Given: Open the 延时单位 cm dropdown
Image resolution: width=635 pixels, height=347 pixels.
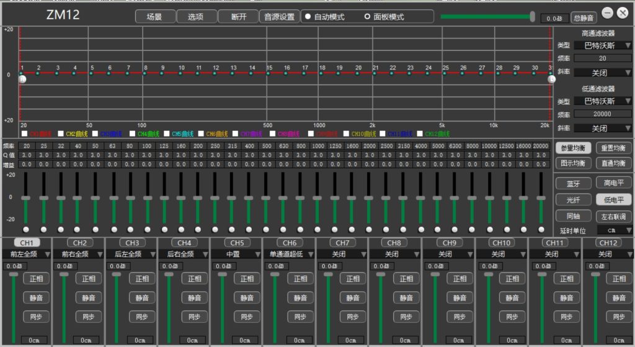Looking at the screenshot, I should pyautogui.click(x=615, y=230).
